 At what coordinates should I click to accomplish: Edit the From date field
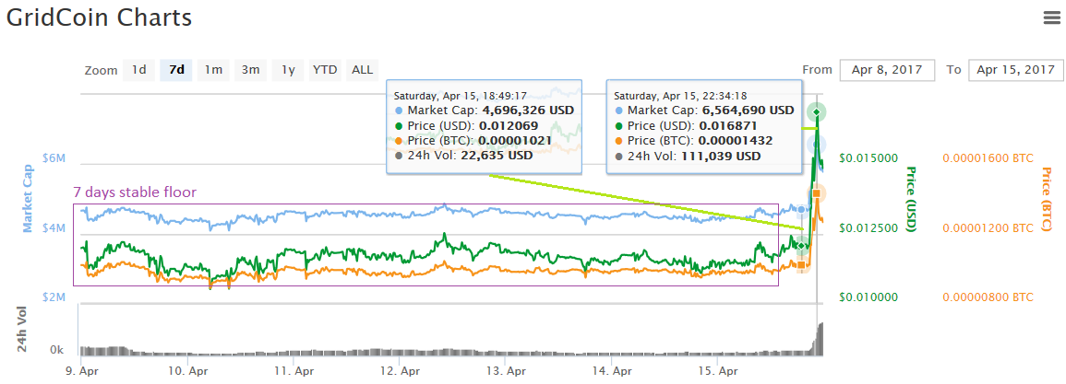tap(889, 70)
